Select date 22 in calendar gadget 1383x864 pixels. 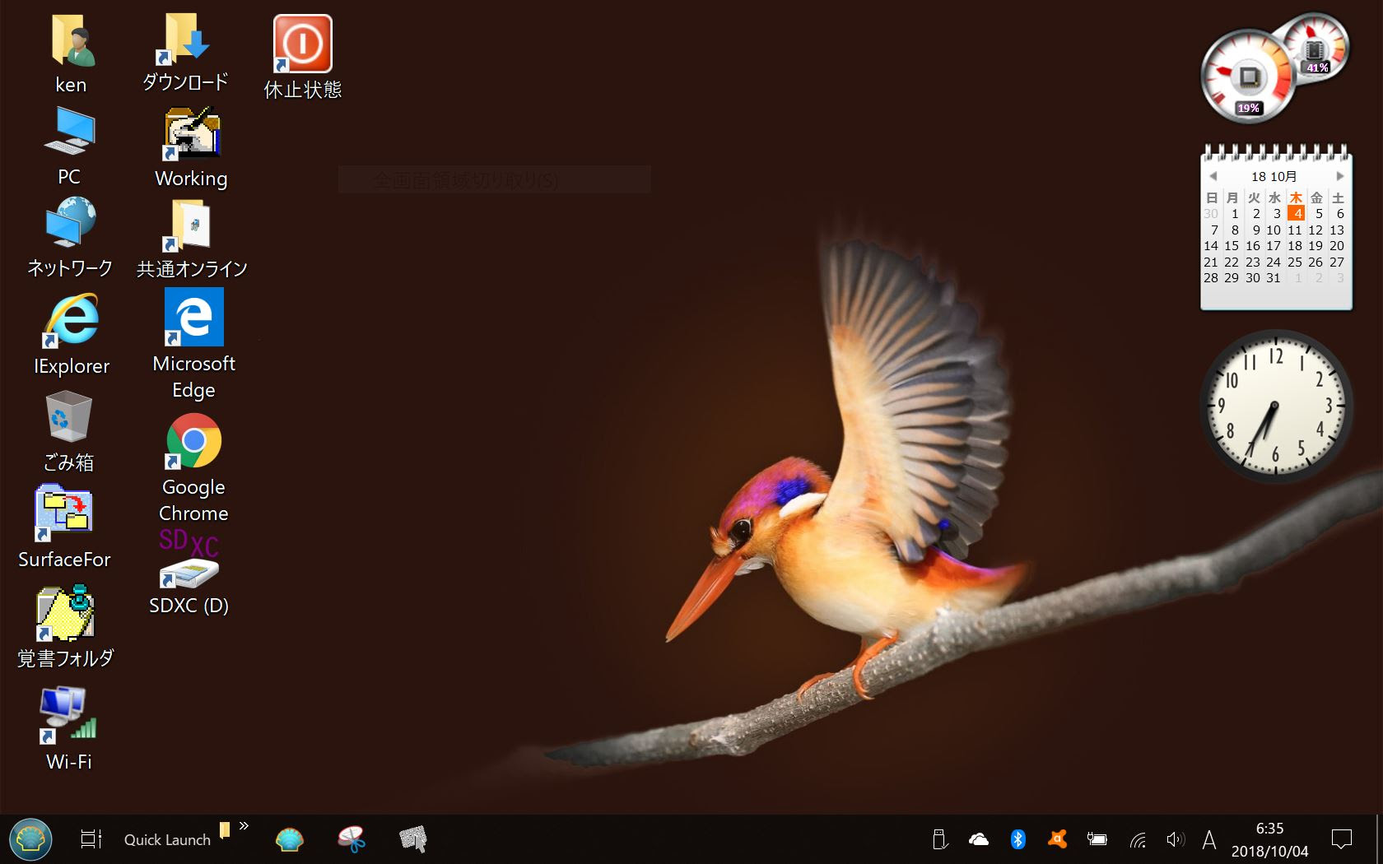[x=1232, y=262]
